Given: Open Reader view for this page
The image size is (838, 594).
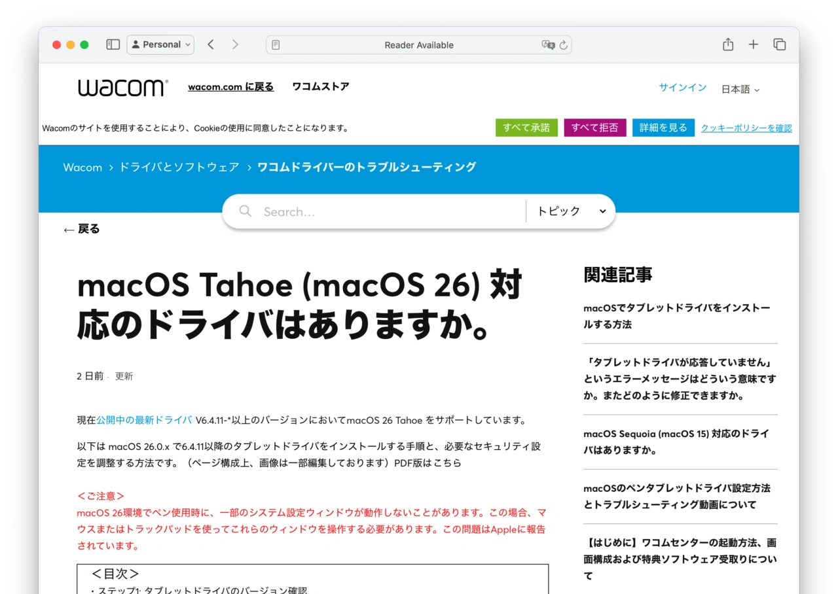Looking at the screenshot, I should point(276,44).
